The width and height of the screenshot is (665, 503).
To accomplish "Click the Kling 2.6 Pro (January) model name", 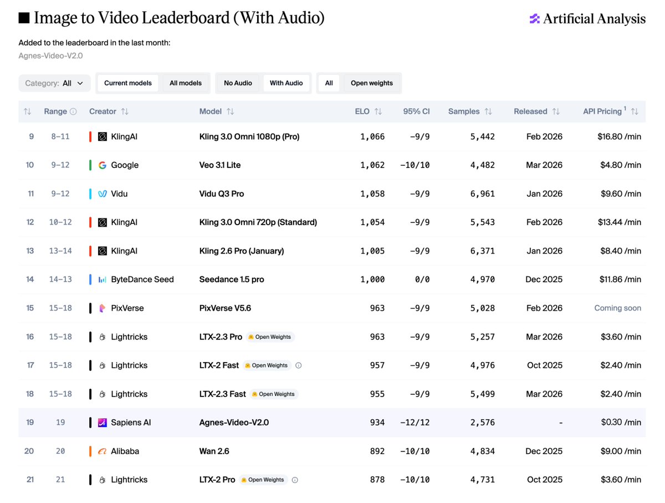I will click(x=242, y=251).
